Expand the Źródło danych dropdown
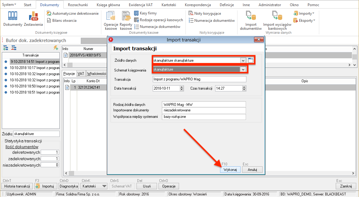 point(243,60)
